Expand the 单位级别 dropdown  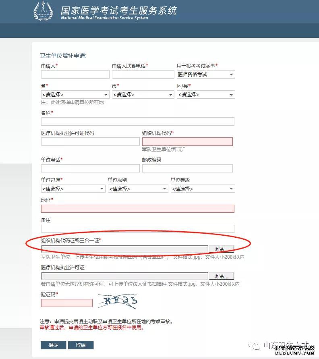(x=138, y=189)
